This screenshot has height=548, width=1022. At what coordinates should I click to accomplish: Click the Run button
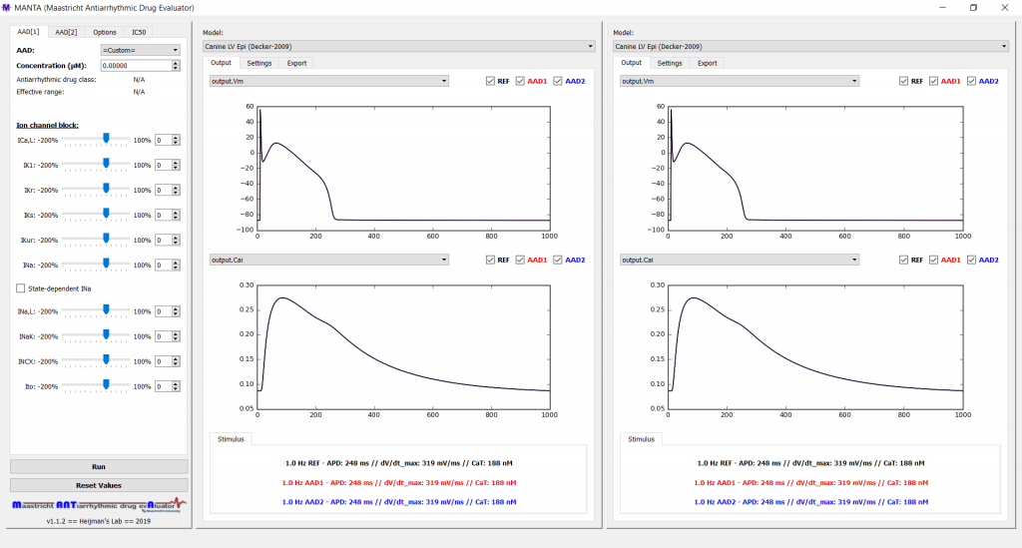point(99,466)
